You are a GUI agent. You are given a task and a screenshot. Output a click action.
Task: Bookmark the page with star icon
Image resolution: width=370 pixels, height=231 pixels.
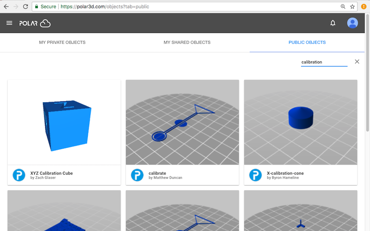[352, 6]
